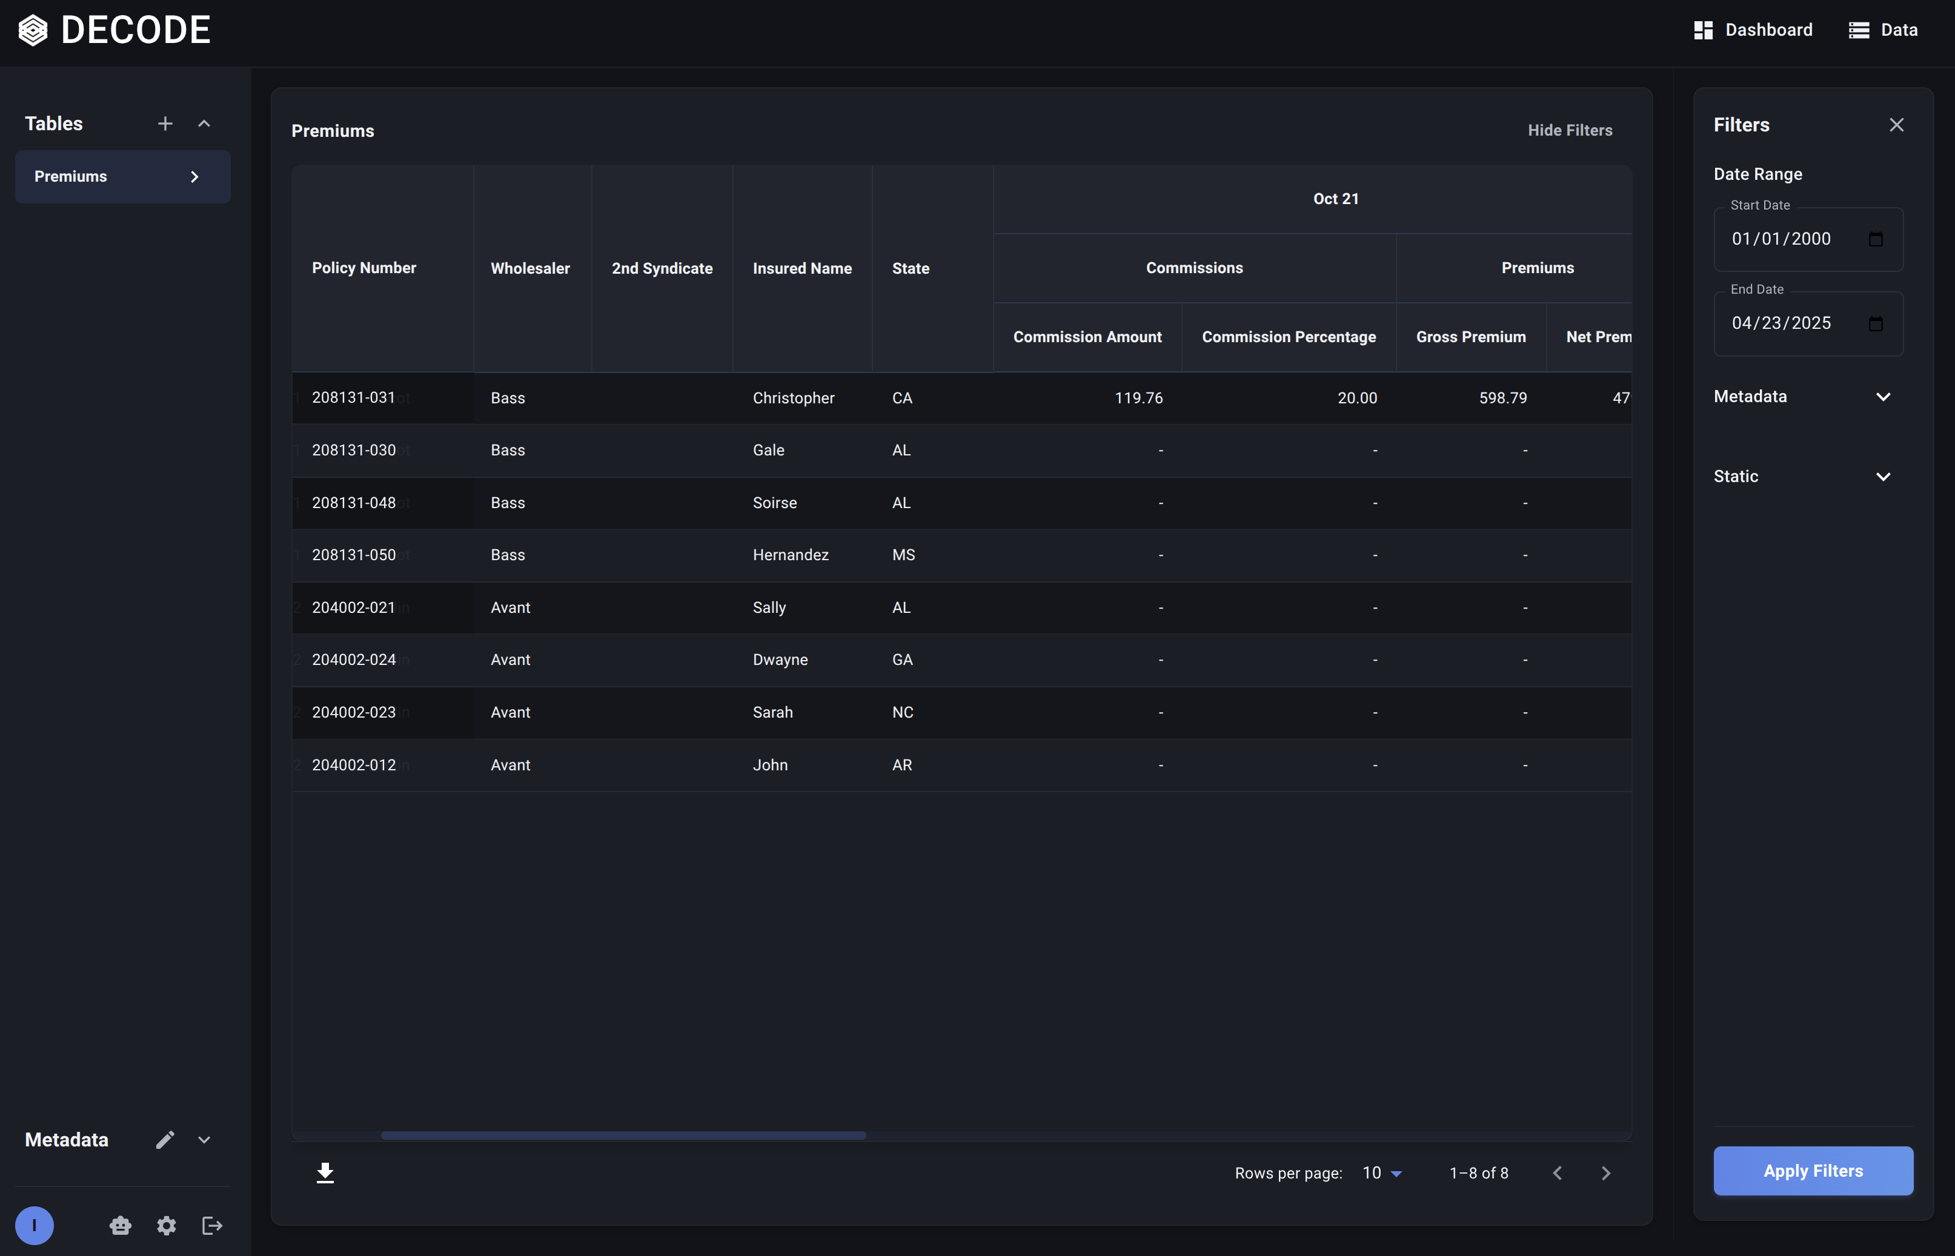
Task: Open settings via the gear icon
Action: 167,1225
